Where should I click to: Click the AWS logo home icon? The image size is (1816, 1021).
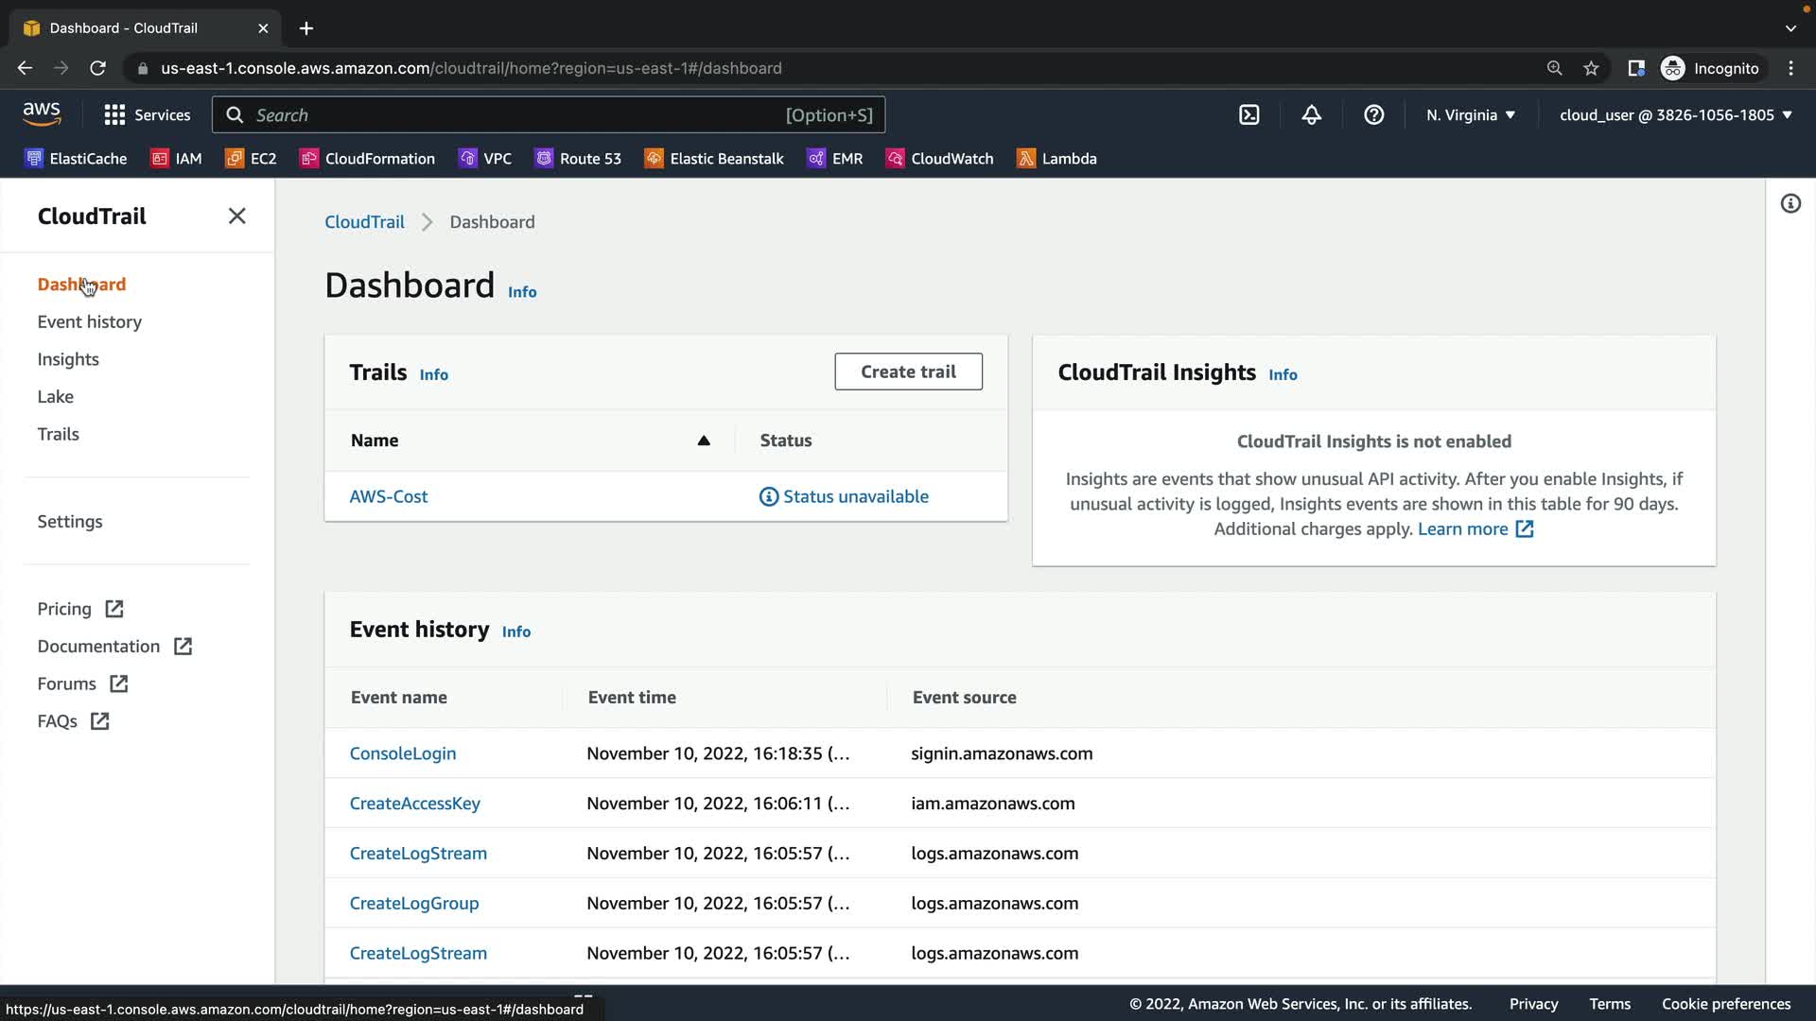tap(42, 114)
